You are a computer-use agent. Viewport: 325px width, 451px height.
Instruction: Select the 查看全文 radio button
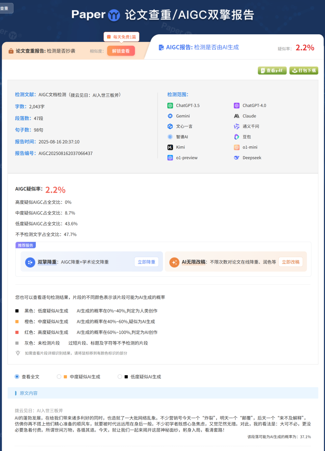point(17,377)
